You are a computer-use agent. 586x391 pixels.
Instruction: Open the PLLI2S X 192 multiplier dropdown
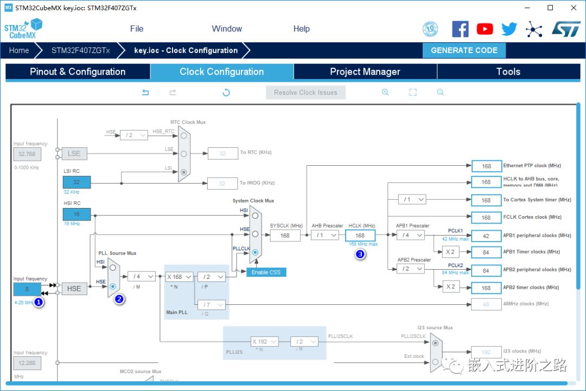[x=265, y=341]
